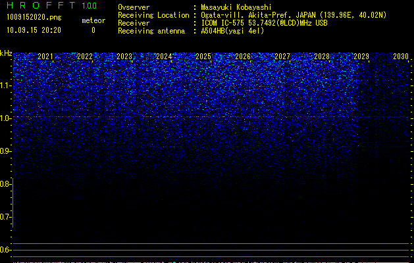Click the HROFFT 1.0.0 title text

point(52,5)
